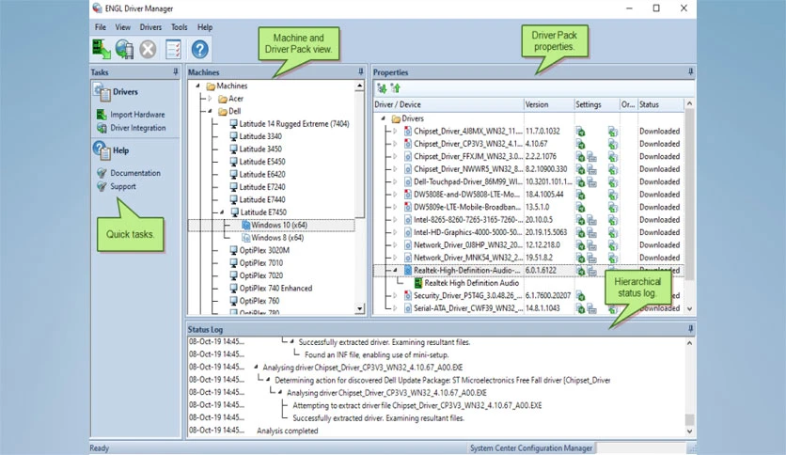The image size is (786, 455).
Task: Open the Tools menu
Action: click(179, 27)
